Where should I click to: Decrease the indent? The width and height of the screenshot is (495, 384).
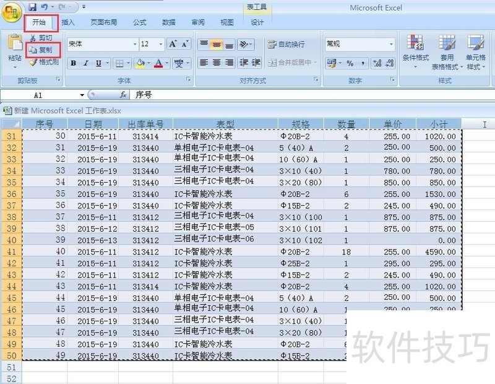[x=243, y=63]
